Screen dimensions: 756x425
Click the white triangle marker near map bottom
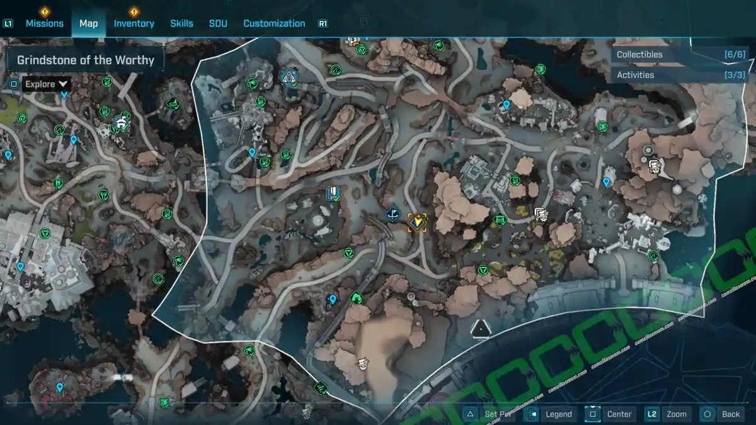click(481, 327)
